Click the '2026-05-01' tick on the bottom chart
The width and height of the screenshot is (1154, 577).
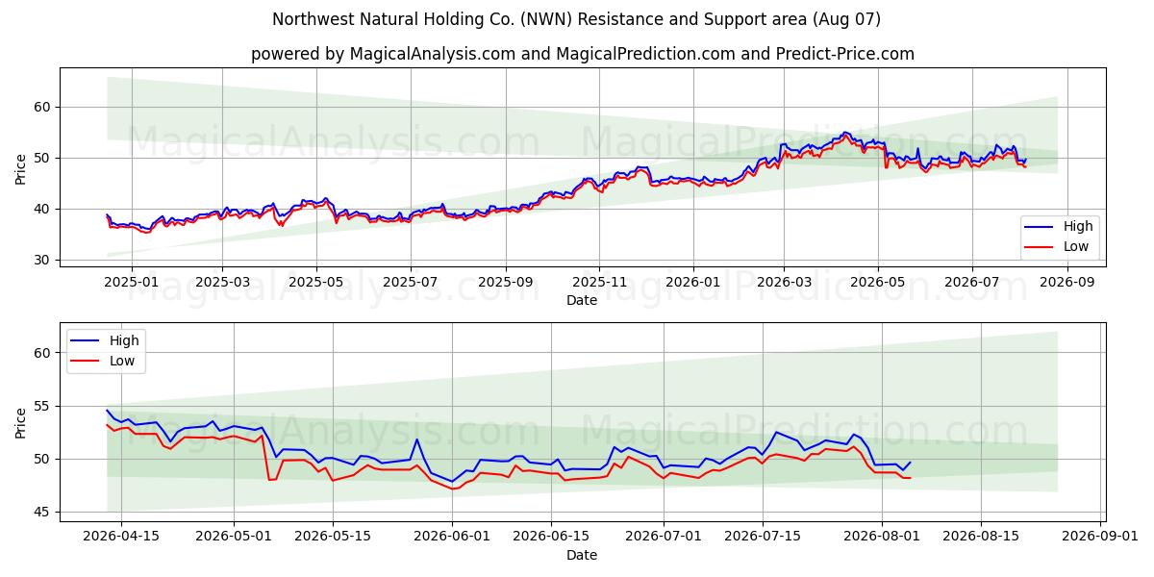click(234, 538)
